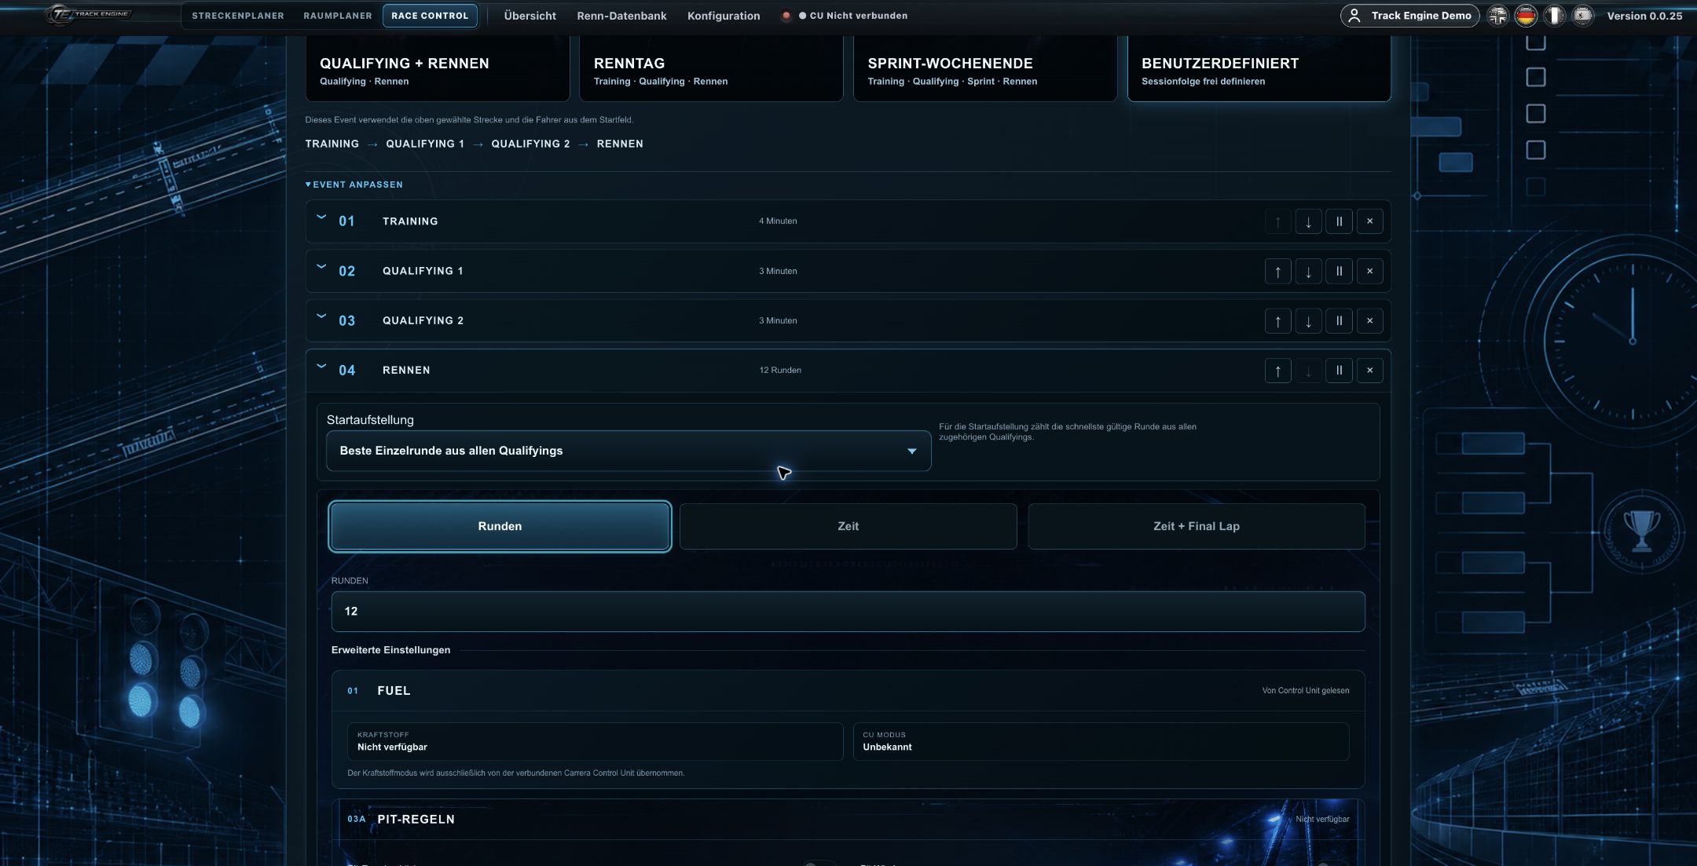The height and width of the screenshot is (866, 1697).
Task: Move Qualifying 1 session down
Action: (1308, 272)
